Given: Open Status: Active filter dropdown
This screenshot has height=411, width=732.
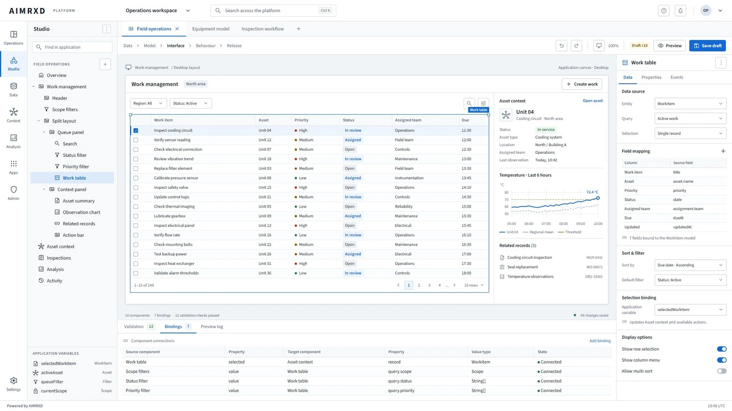Looking at the screenshot, I should pos(191,104).
